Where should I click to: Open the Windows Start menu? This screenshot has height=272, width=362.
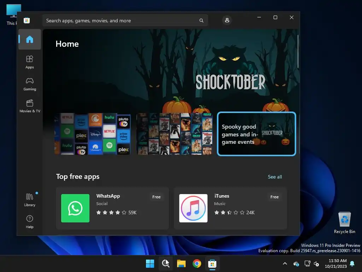150,263
